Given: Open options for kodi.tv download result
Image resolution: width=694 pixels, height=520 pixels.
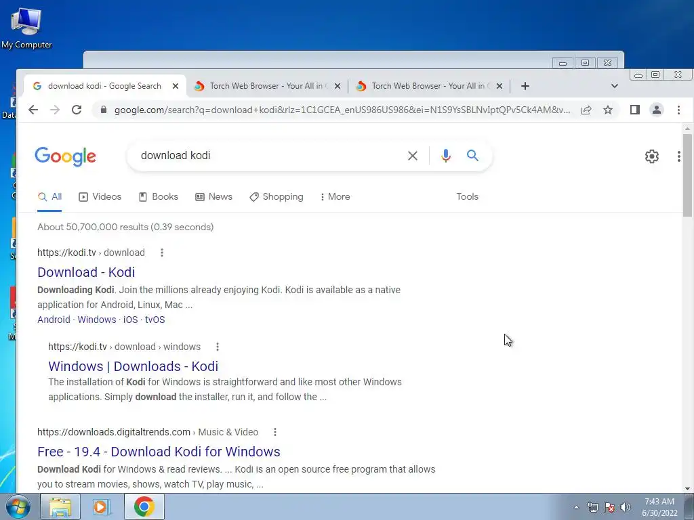Looking at the screenshot, I should point(161,253).
